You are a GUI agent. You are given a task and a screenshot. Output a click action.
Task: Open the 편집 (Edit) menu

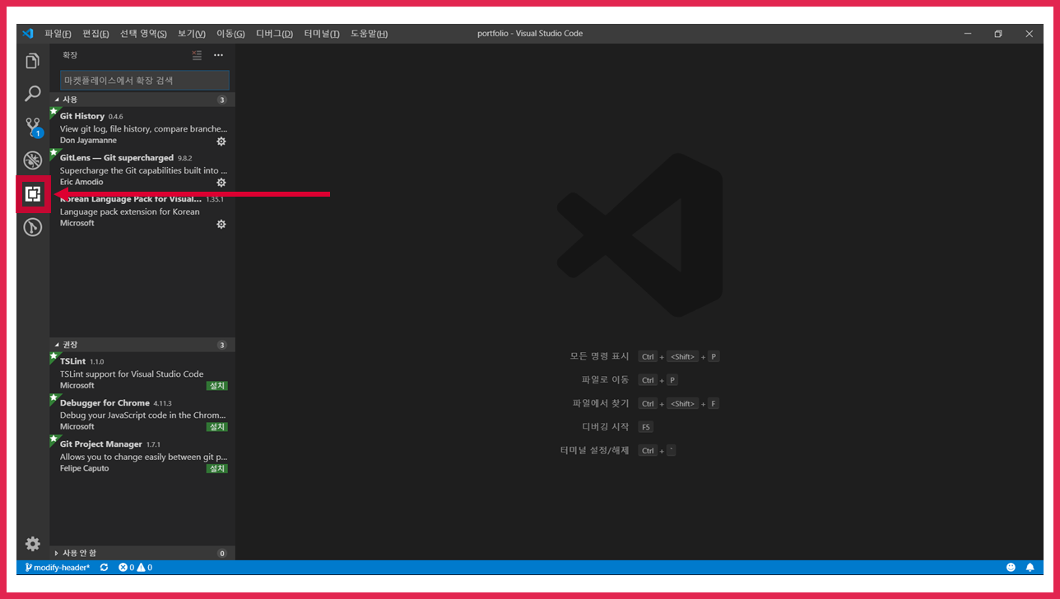[95, 34]
